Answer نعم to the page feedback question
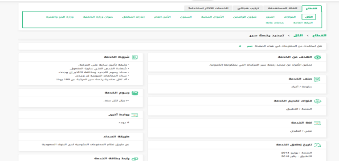This screenshot has height=161, width=339. (x=250, y=46)
